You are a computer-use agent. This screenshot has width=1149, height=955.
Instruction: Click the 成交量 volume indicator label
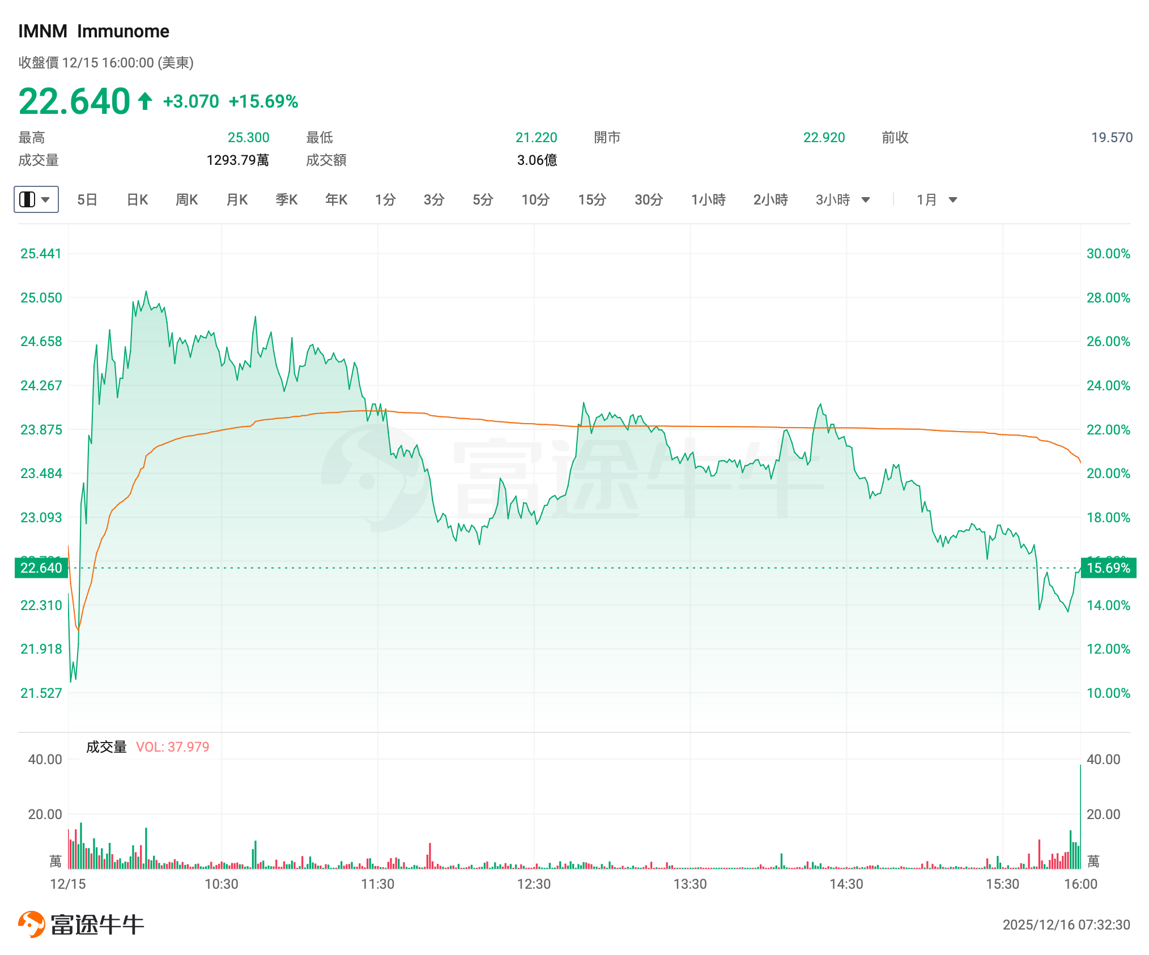[x=106, y=747]
